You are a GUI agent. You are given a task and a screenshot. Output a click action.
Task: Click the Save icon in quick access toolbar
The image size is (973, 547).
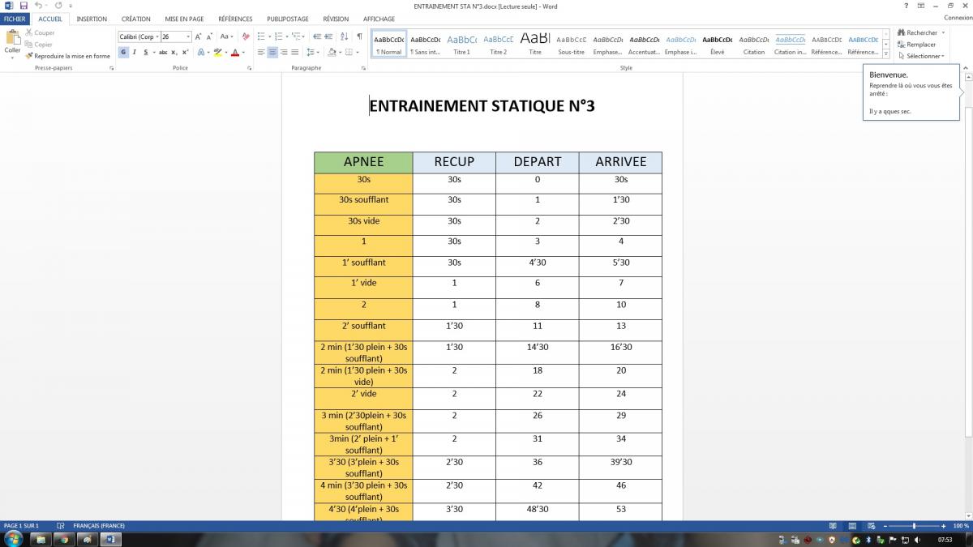click(x=22, y=6)
